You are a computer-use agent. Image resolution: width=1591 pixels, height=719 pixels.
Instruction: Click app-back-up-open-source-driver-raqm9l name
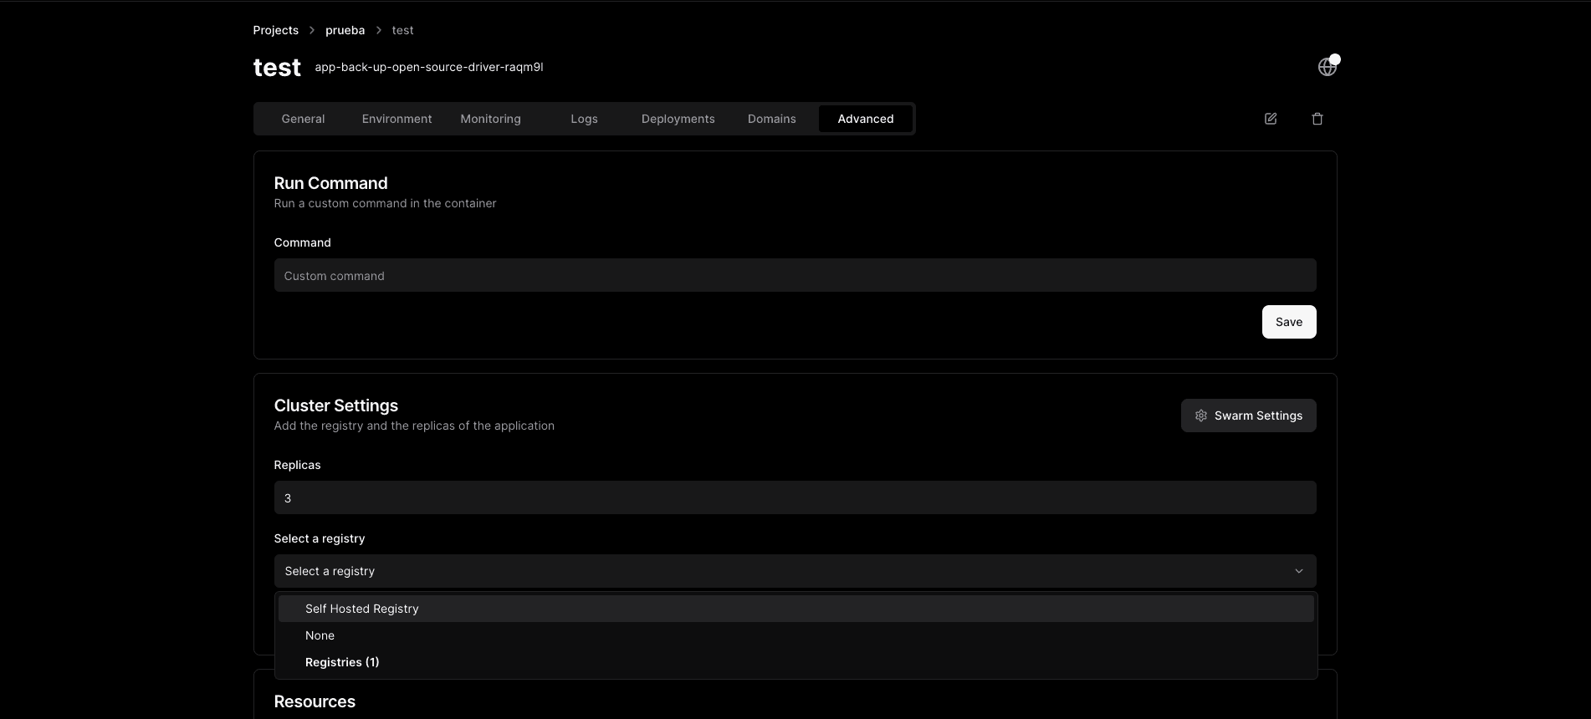tap(429, 67)
